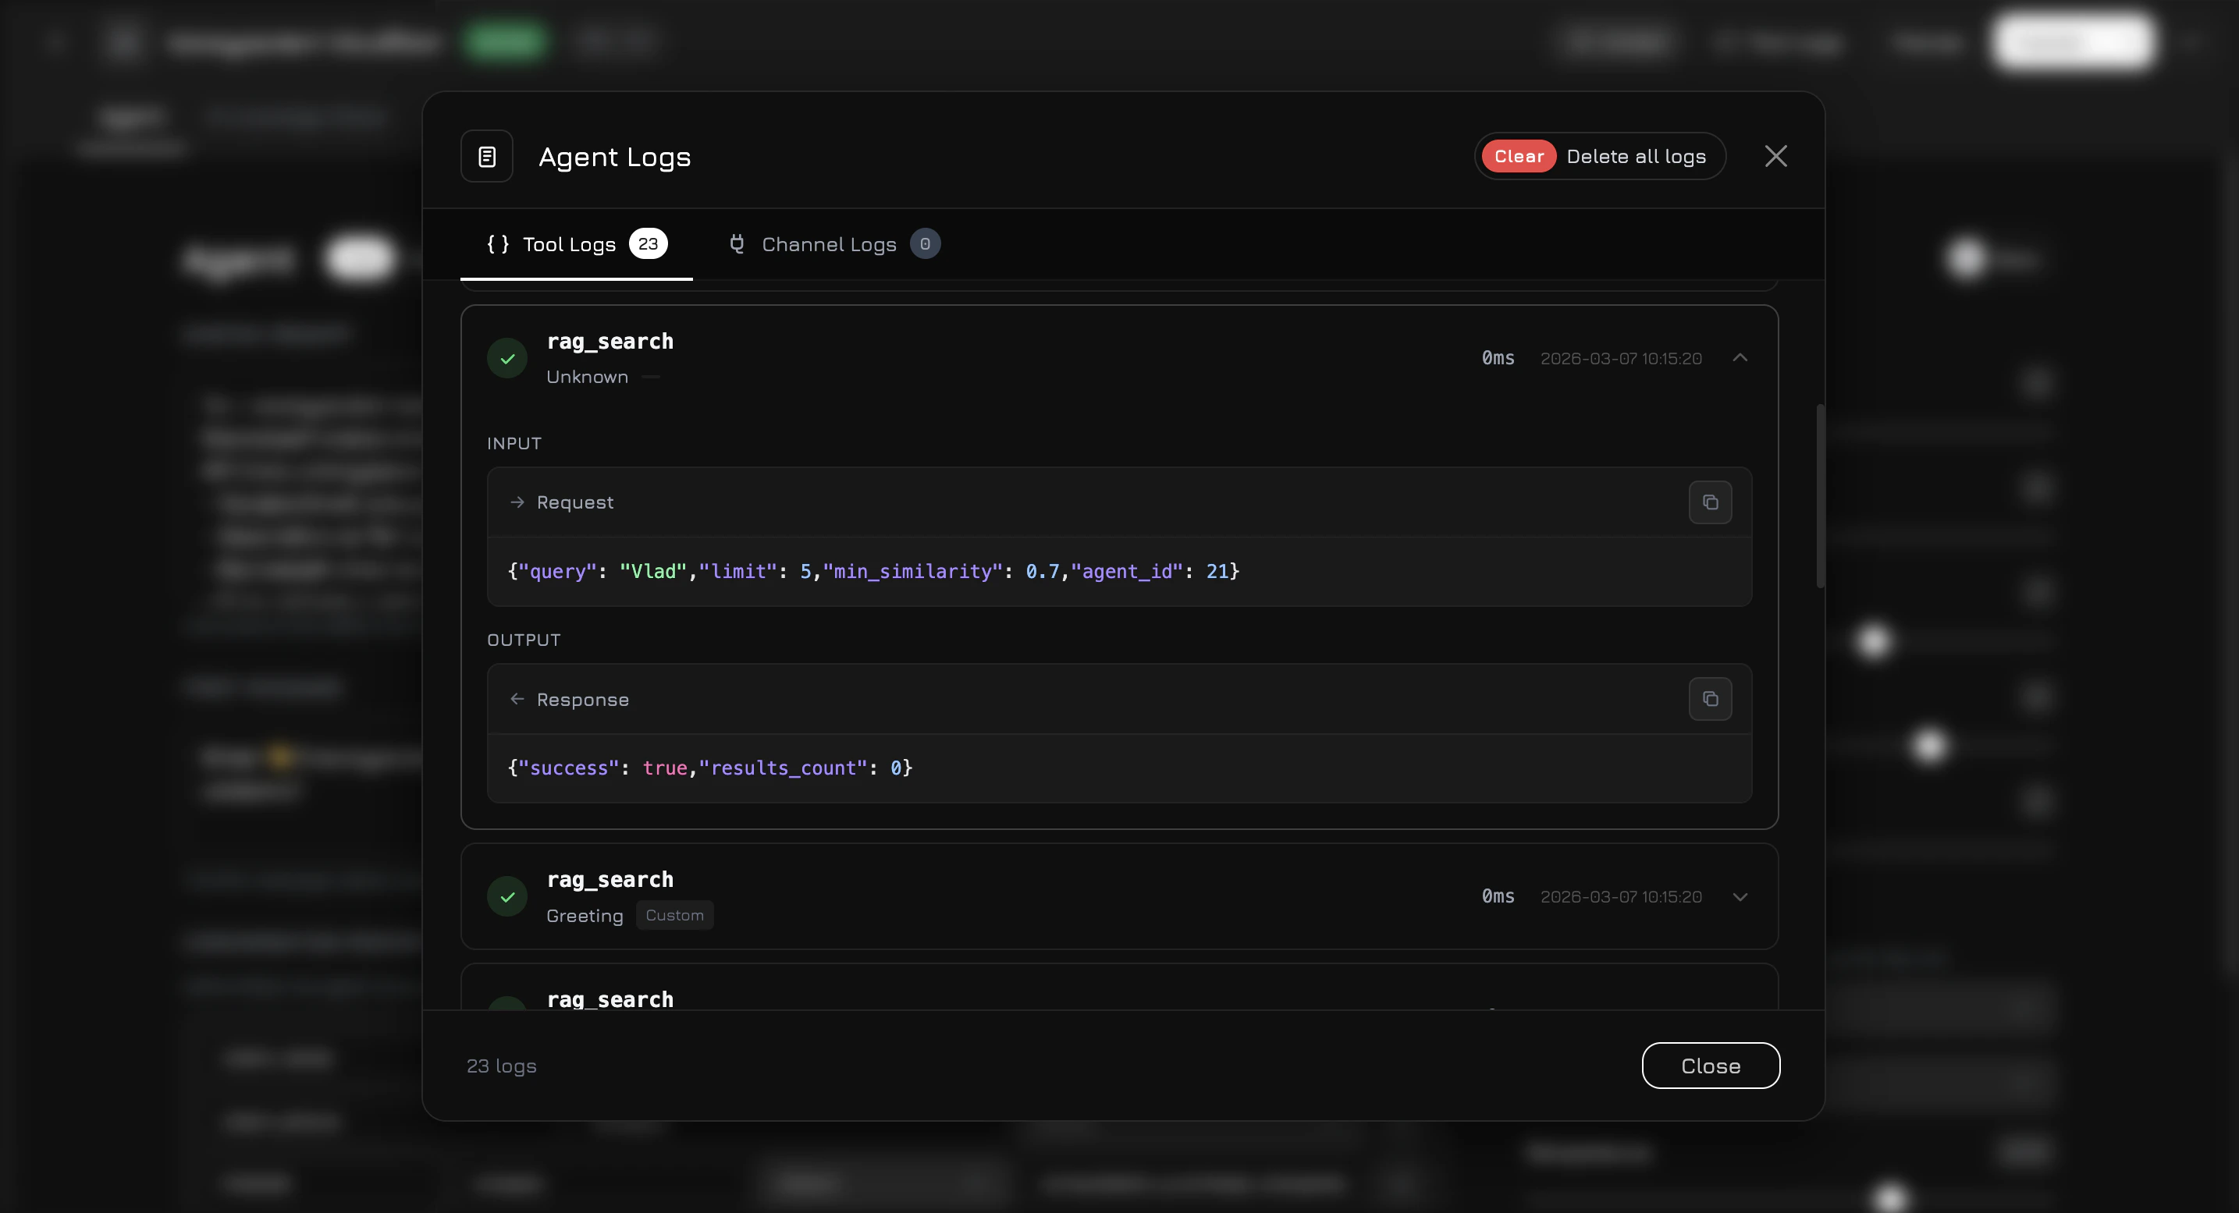Click the red Clear button
The height and width of the screenshot is (1213, 2239).
(1519, 157)
